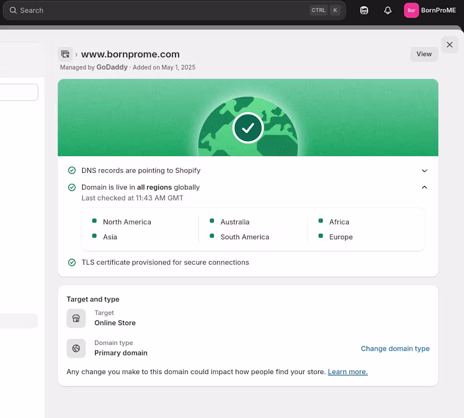This screenshot has height=418, width=464.
Task: Open the notifications bell
Action: 388,10
